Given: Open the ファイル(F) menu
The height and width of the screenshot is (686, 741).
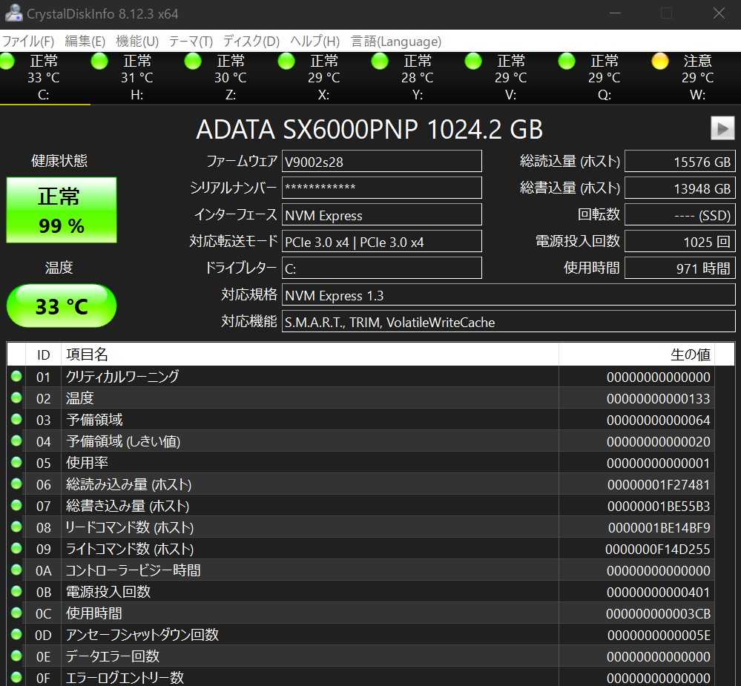Looking at the screenshot, I should click(29, 42).
